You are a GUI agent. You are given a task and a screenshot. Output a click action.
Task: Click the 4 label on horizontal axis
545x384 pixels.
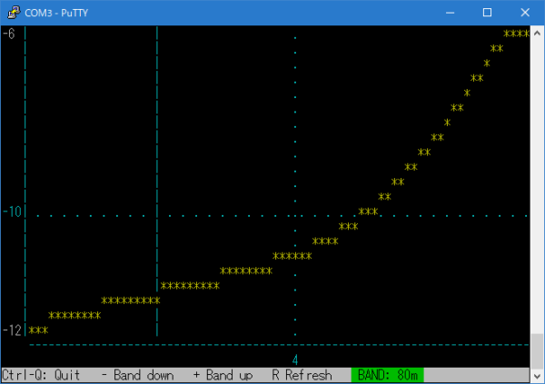click(x=295, y=359)
